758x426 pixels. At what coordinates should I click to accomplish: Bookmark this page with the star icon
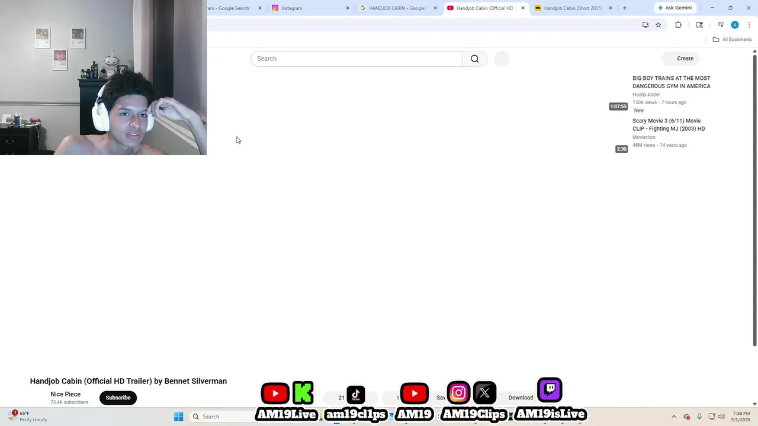pyautogui.click(x=658, y=25)
